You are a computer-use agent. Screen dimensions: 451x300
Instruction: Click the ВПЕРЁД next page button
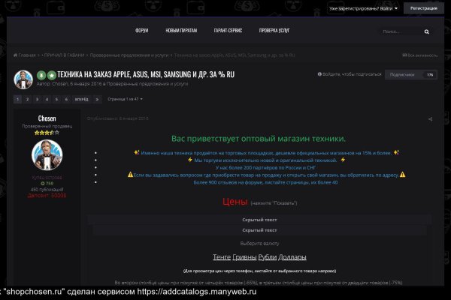(82, 99)
